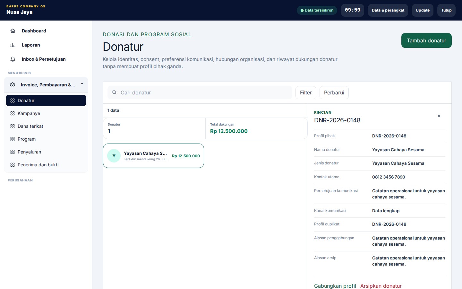
Task: Click the Y avatar of Yayasan Cahaya
Action: pyautogui.click(x=114, y=156)
